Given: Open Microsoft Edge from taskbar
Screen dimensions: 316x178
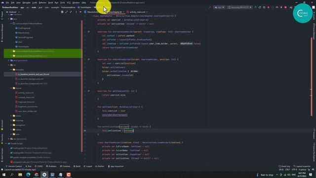Looking at the screenshot, I should pyautogui.click(x=28, y=175).
